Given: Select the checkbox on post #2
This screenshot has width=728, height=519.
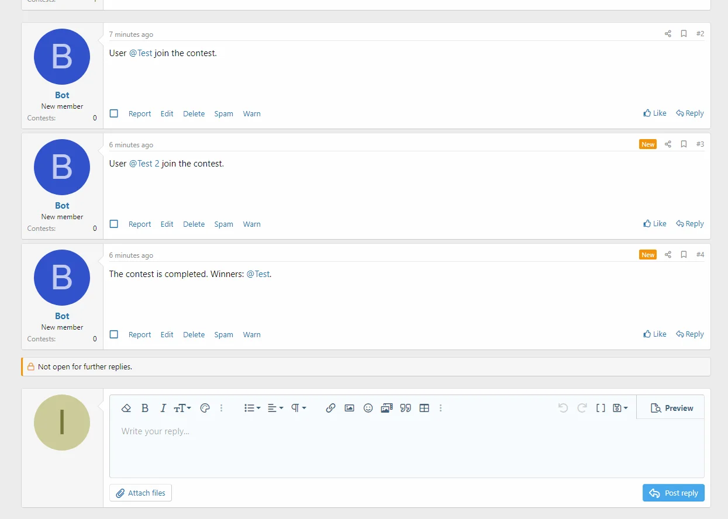Looking at the screenshot, I should 114,113.
